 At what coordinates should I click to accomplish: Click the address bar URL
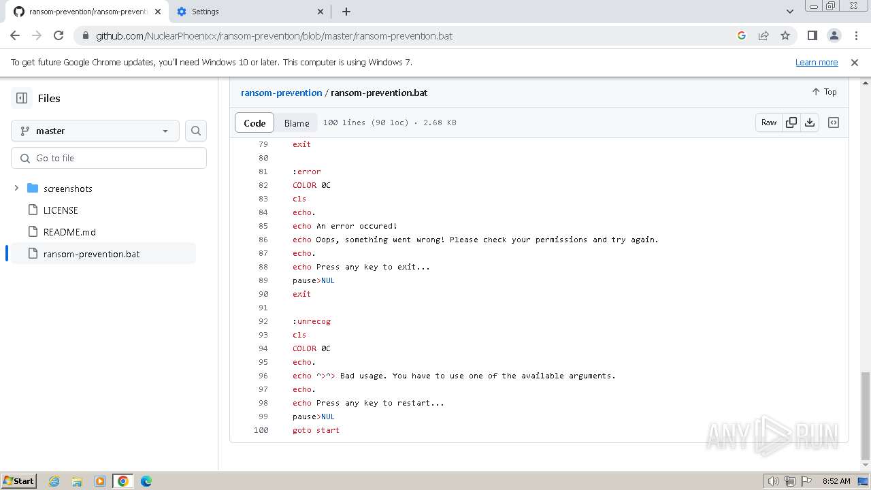coord(274,35)
